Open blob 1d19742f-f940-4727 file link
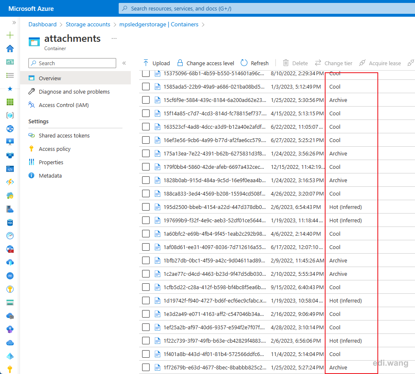Viewport: 415px width, 374px height. [215, 301]
